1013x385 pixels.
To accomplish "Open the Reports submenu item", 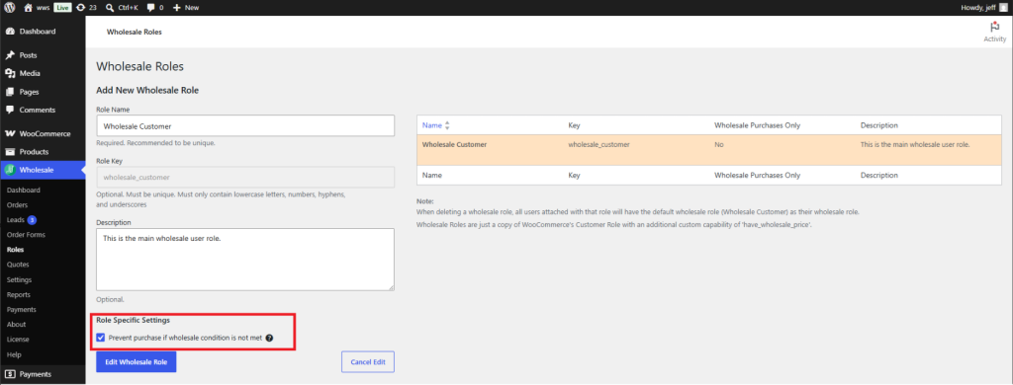I will (x=18, y=295).
